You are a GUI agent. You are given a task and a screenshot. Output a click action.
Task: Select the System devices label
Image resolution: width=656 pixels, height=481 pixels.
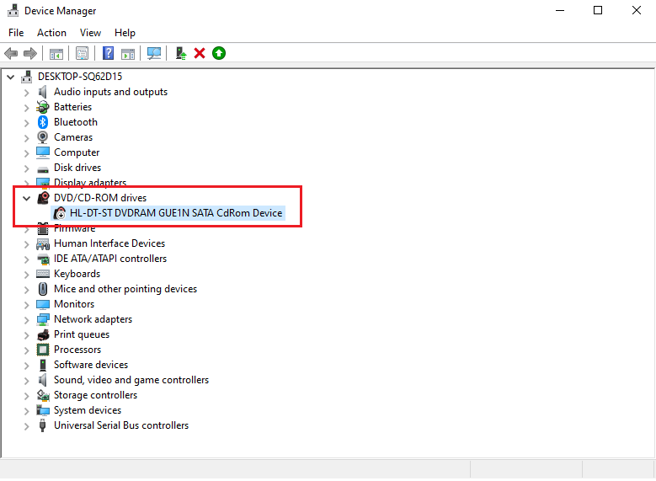(88, 410)
